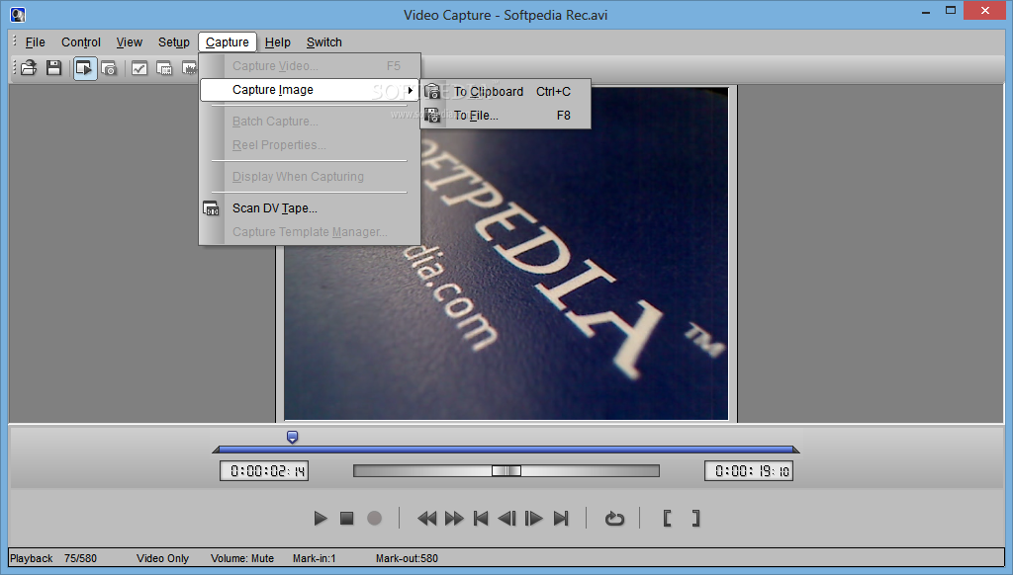Rewind the video with double-left arrows
1013x575 pixels.
click(x=426, y=519)
